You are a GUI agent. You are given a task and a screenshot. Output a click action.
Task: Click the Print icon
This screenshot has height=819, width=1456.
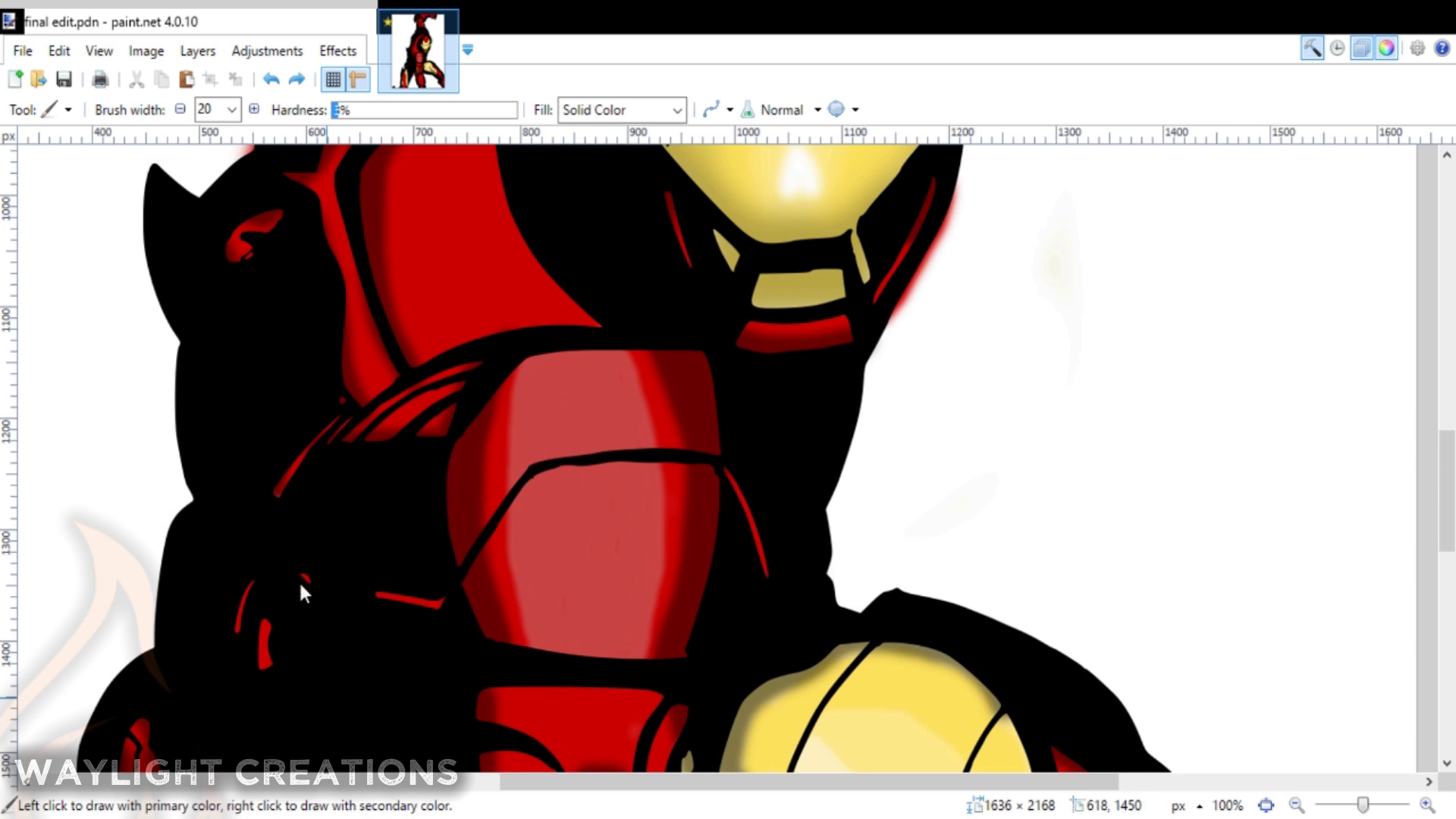[x=100, y=79]
